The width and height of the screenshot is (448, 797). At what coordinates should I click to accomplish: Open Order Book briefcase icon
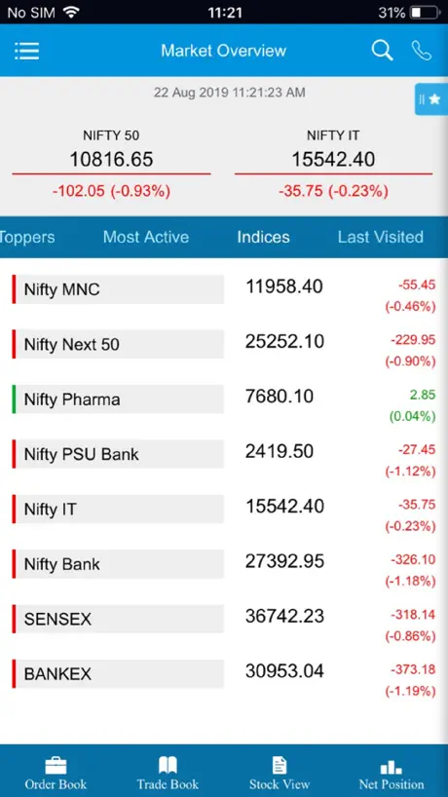tap(56, 766)
